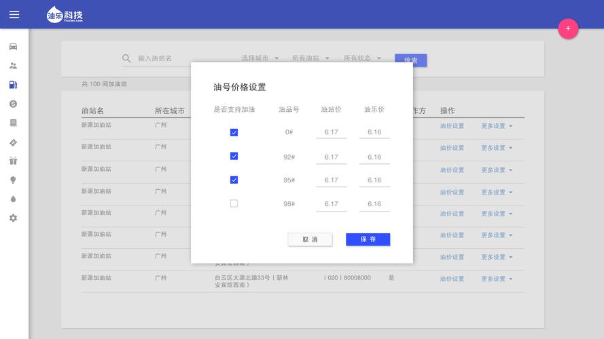Enable the 98# fueling support checkbox
This screenshot has height=339, width=604.
tap(234, 203)
